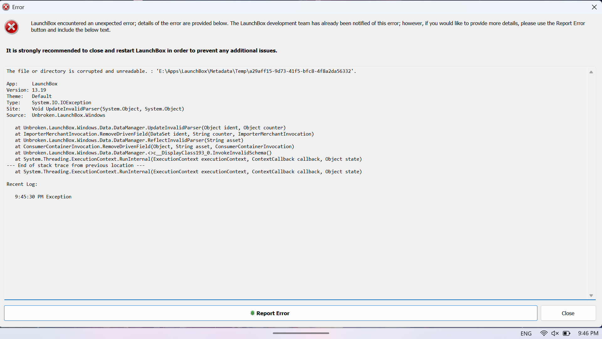Click the 'Source: Unbroken.LaunchBox.Windows' line
The width and height of the screenshot is (602, 339).
tap(56, 115)
